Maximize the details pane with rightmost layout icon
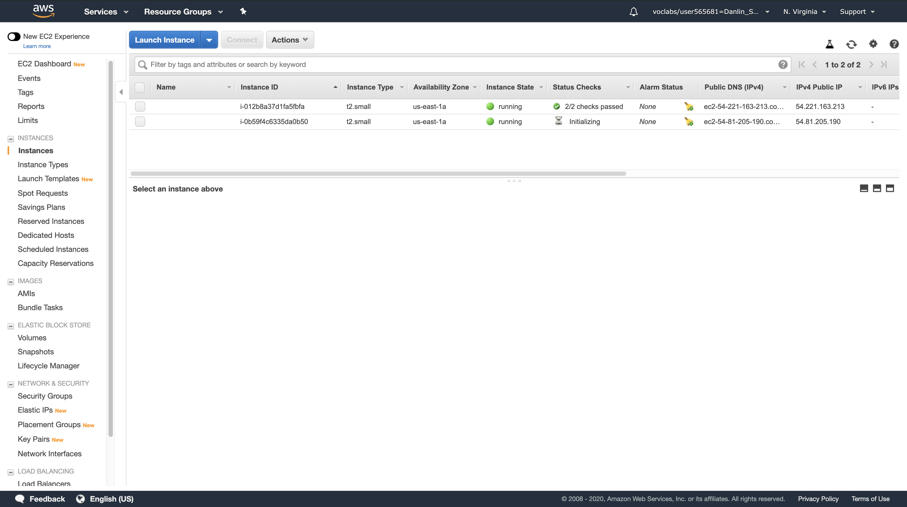Screen dimensions: 907x507 tap(890, 189)
